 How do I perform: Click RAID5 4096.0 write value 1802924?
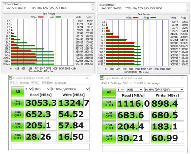coord(79,61)
